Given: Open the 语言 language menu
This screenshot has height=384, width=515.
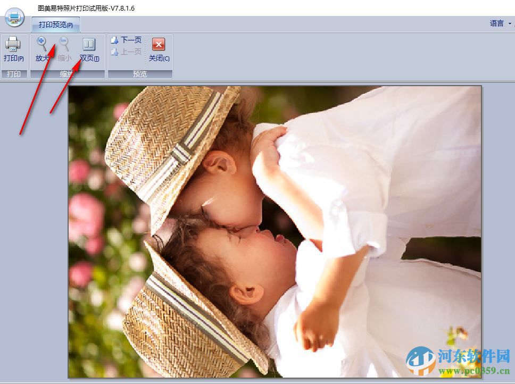Looking at the screenshot, I should (x=500, y=23).
